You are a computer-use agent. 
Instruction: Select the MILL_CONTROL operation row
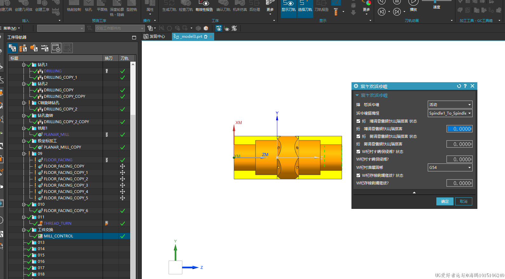pyautogui.click(x=69, y=236)
